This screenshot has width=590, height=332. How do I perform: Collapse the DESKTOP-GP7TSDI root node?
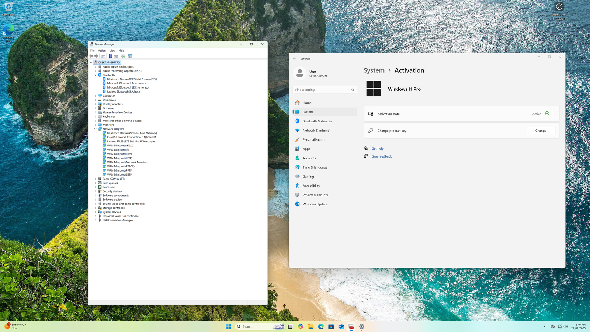click(91, 62)
